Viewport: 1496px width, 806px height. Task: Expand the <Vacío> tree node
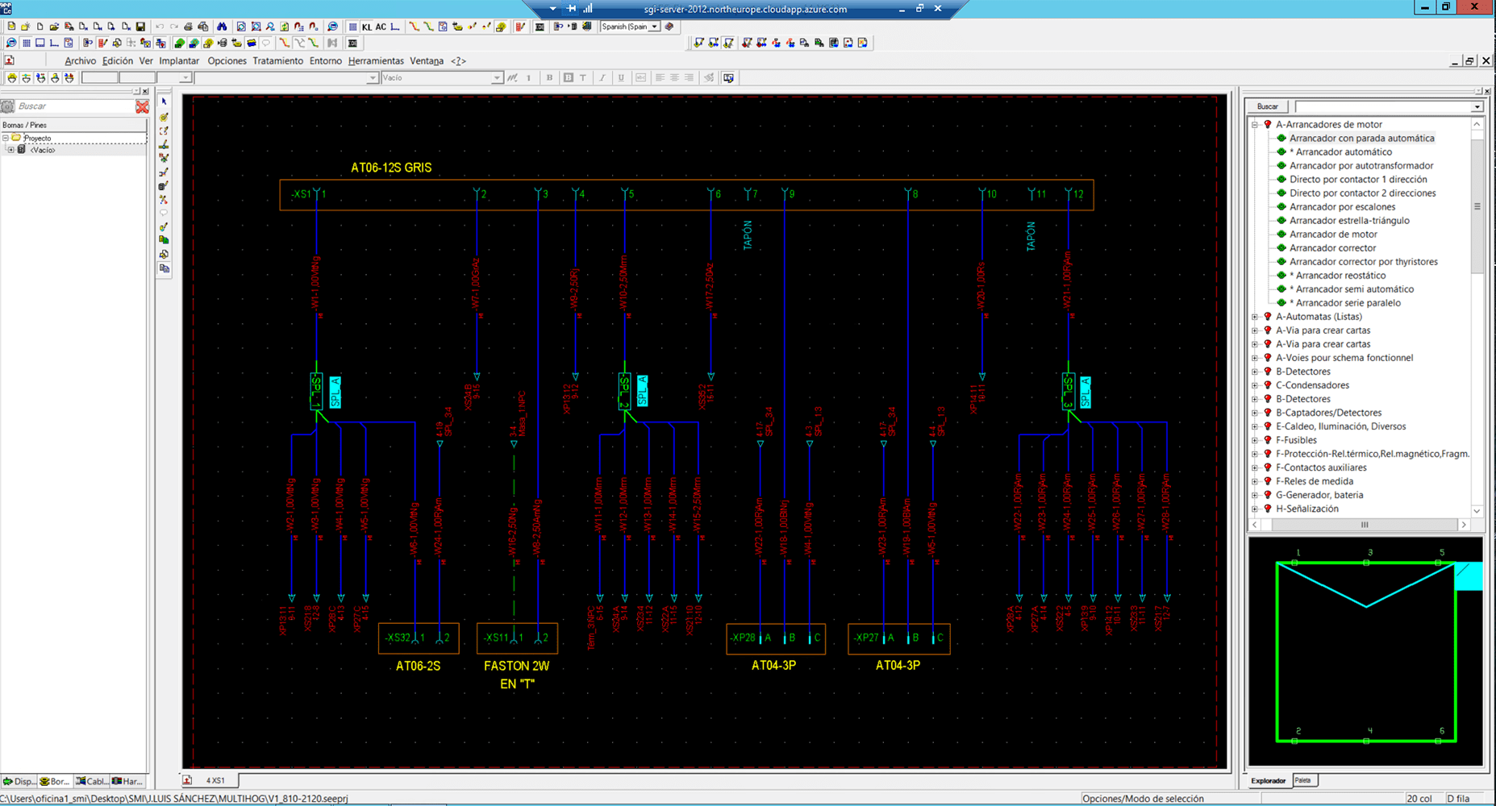pos(11,149)
